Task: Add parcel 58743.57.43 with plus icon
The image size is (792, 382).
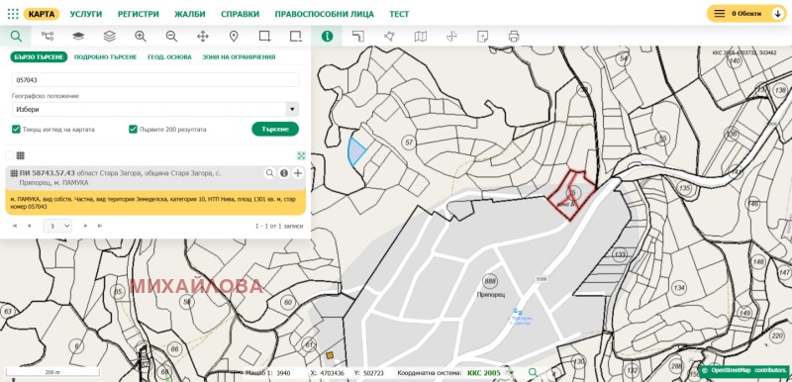Action: [x=298, y=173]
